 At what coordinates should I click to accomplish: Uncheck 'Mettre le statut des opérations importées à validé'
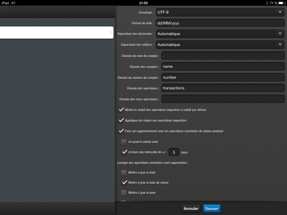(x=121, y=109)
